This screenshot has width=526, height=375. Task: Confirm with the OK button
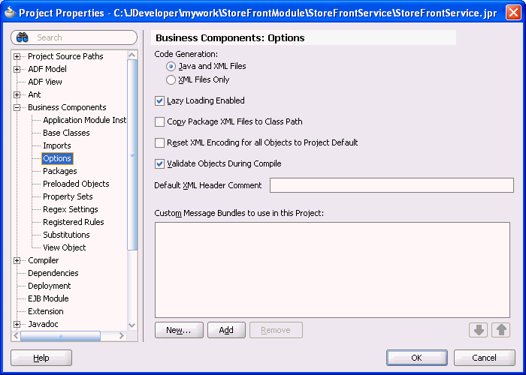click(416, 358)
